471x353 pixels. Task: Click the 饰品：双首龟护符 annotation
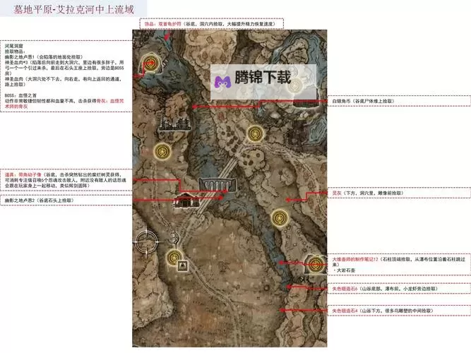(x=211, y=24)
